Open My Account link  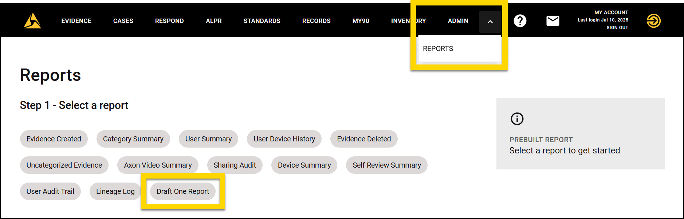pyautogui.click(x=611, y=12)
